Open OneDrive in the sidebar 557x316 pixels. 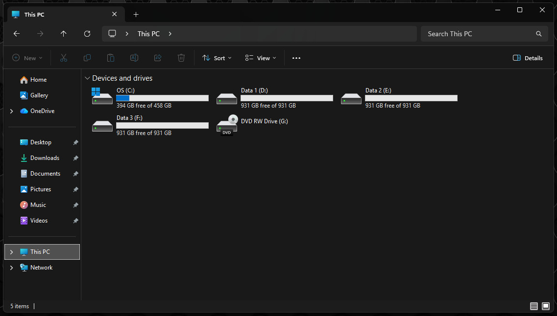tap(42, 111)
